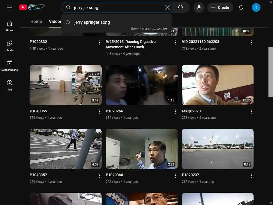
Task: Go to Home in sidebar
Action: [x=10, y=26]
